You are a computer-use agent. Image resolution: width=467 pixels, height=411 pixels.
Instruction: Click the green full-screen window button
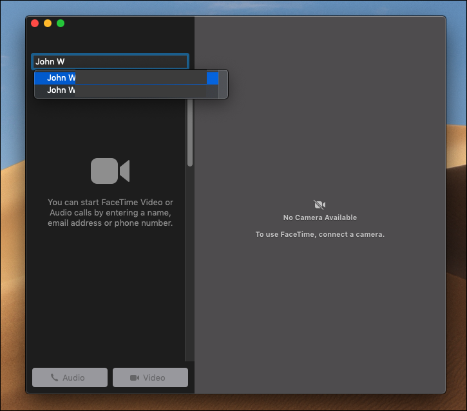coord(61,23)
